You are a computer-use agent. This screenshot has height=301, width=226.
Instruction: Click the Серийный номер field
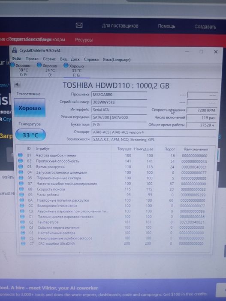point(119,102)
